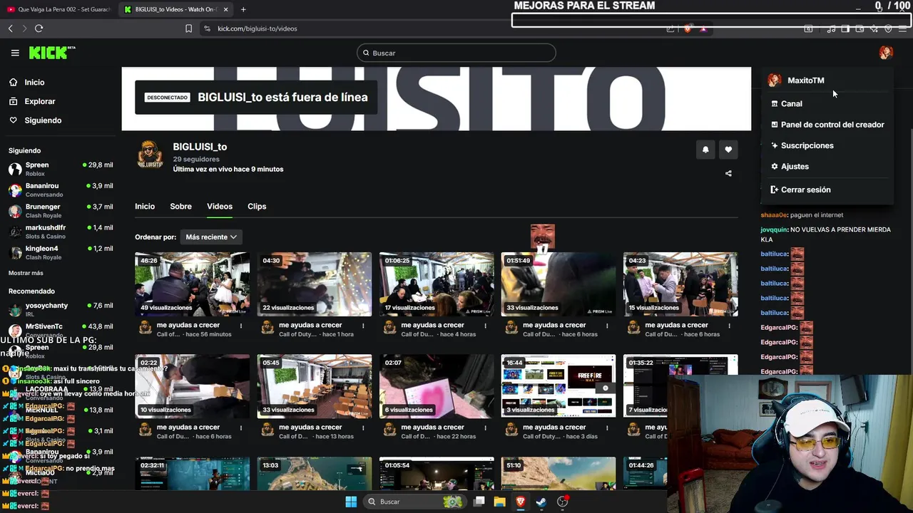Open the hamburger sidebar menu
The image size is (913, 513).
[x=15, y=53]
